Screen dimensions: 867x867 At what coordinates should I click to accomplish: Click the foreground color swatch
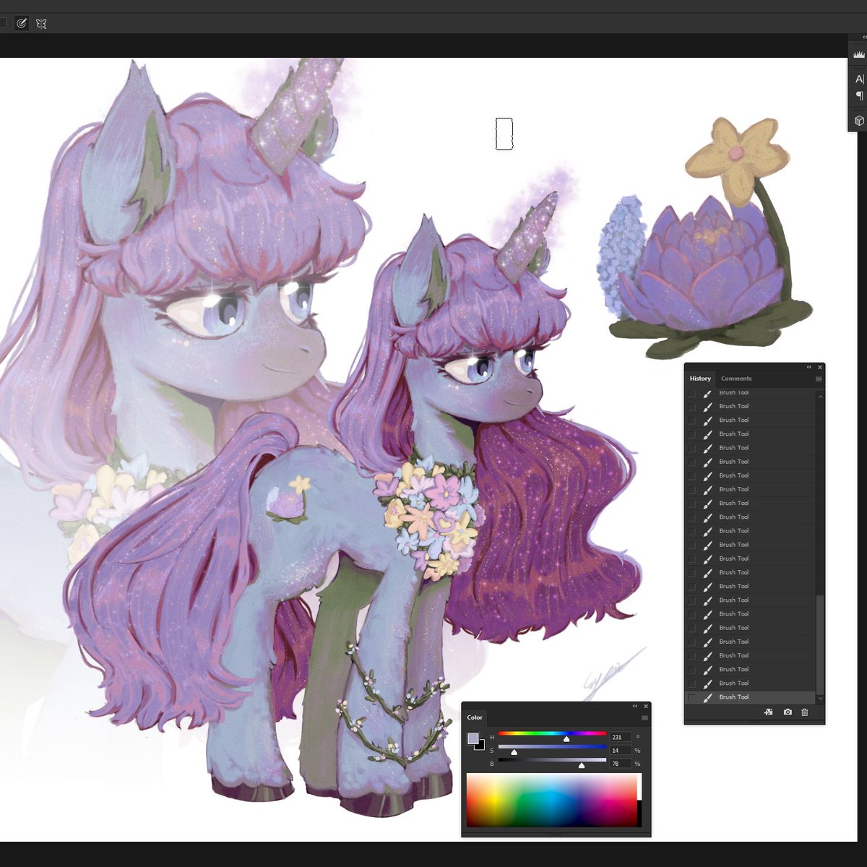click(x=473, y=738)
